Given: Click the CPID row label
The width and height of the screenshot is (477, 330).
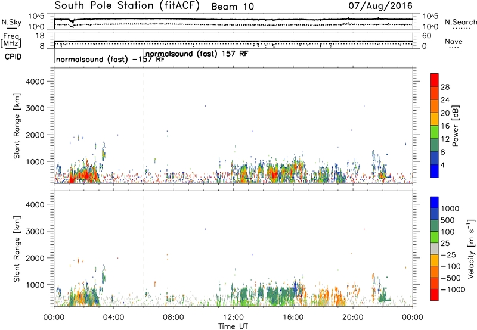Looking at the screenshot, I should 13,57.
